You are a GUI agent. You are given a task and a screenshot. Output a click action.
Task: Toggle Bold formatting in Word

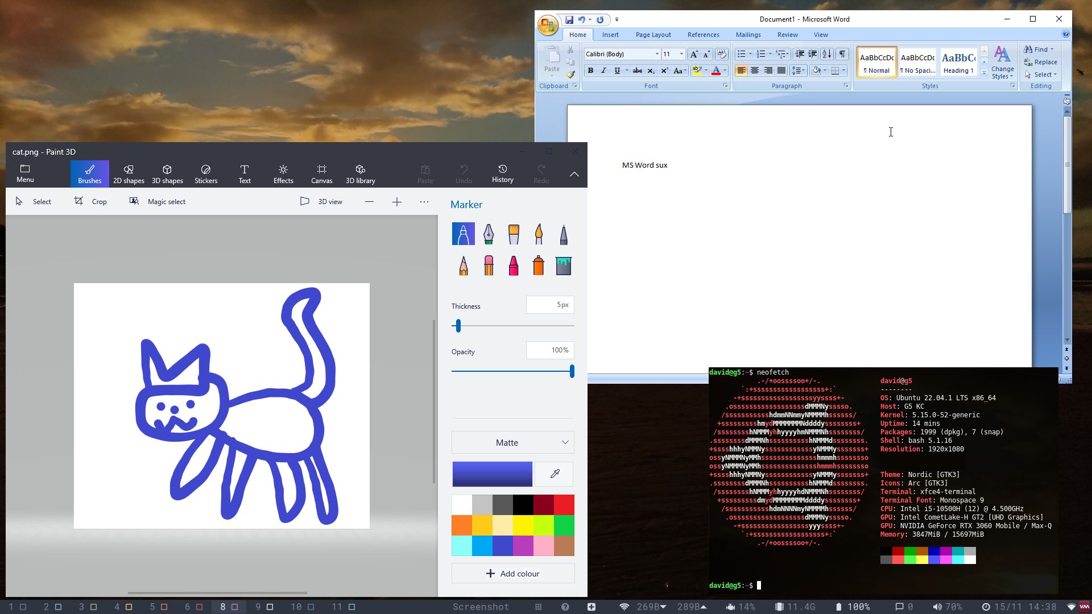(x=590, y=70)
